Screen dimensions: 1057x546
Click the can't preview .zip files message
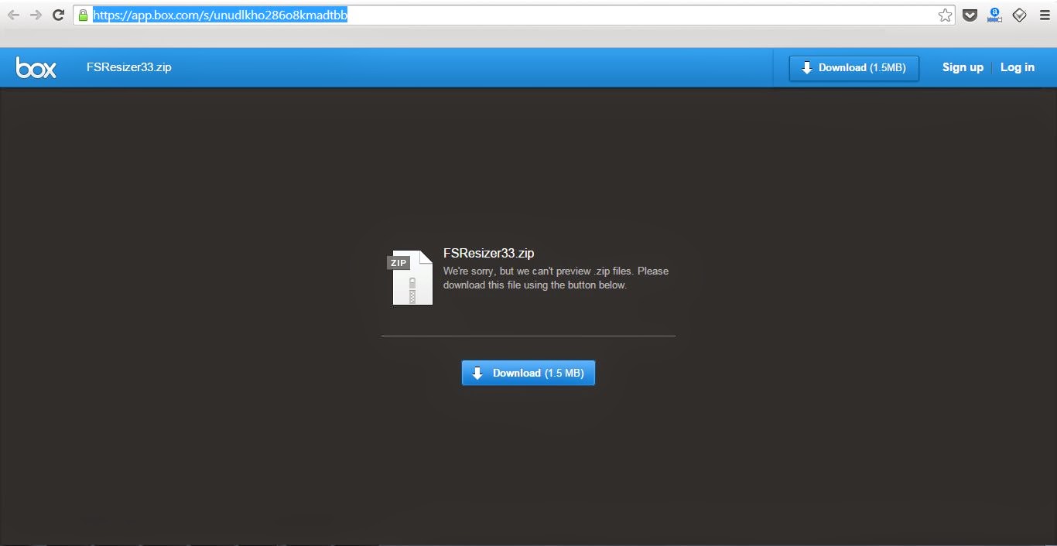coord(555,278)
